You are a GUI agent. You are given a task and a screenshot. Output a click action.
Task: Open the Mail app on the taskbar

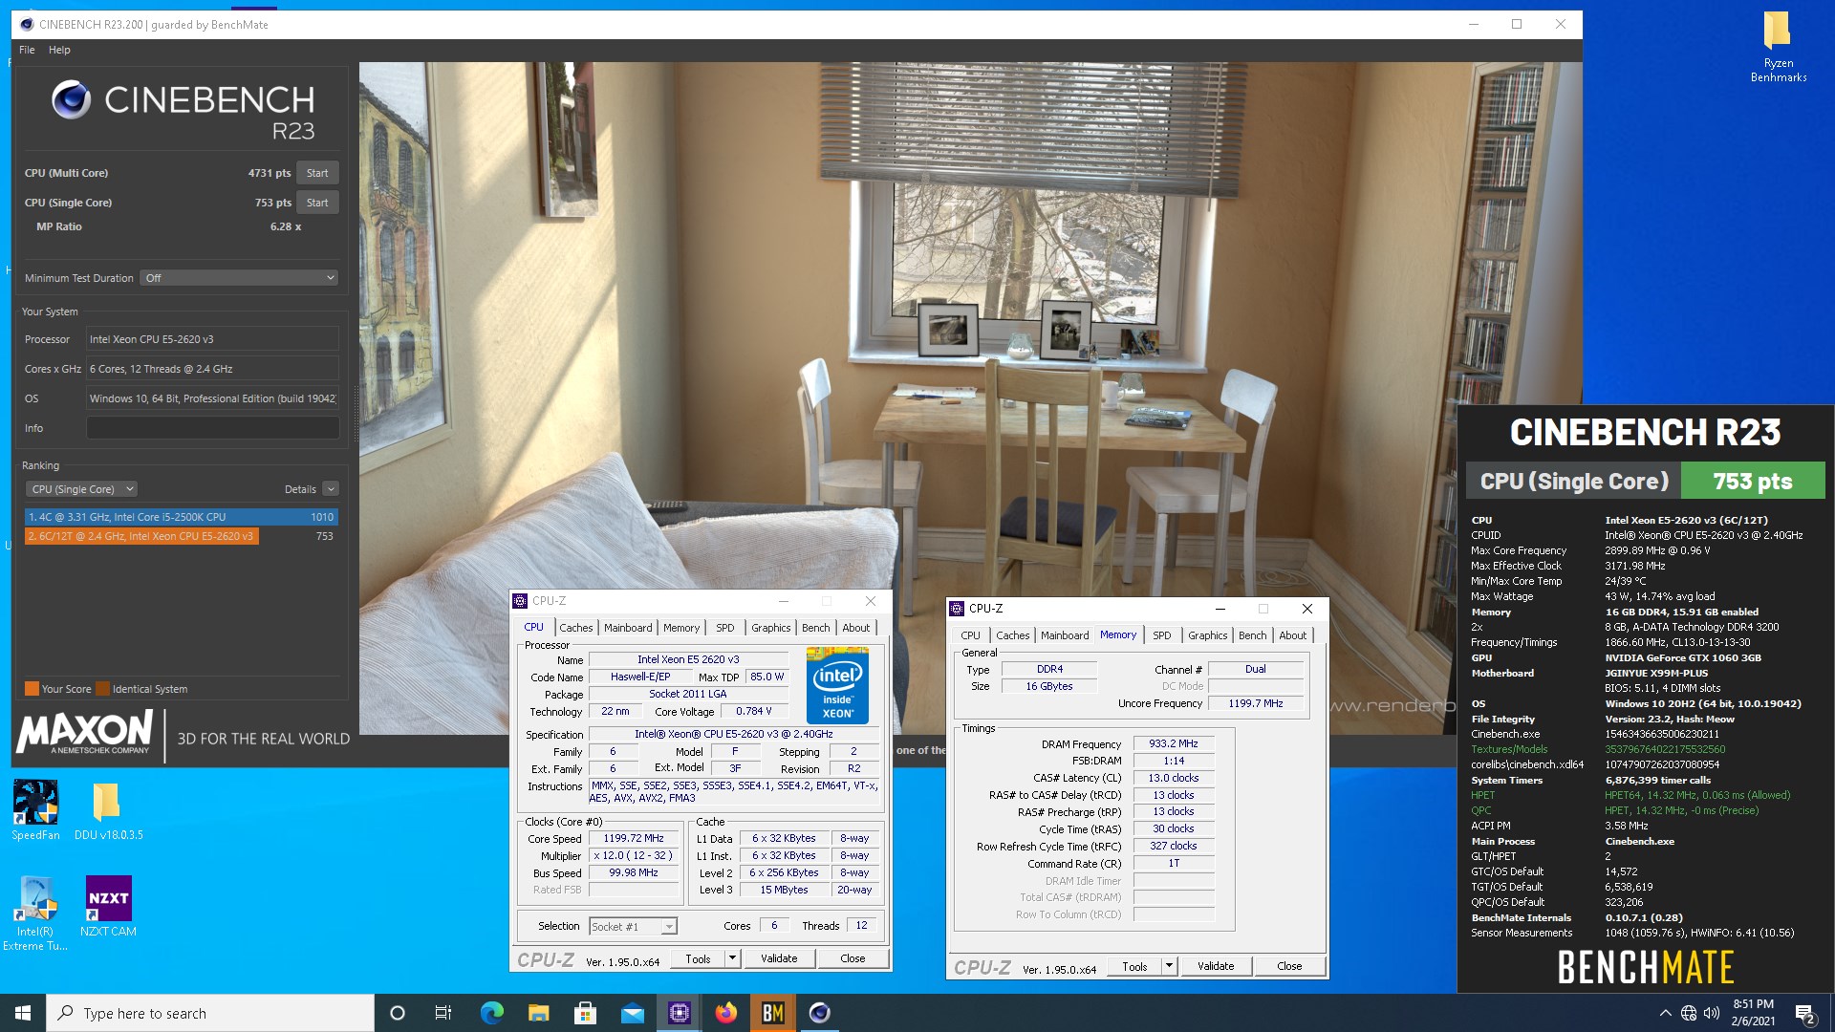click(632, 1013)
